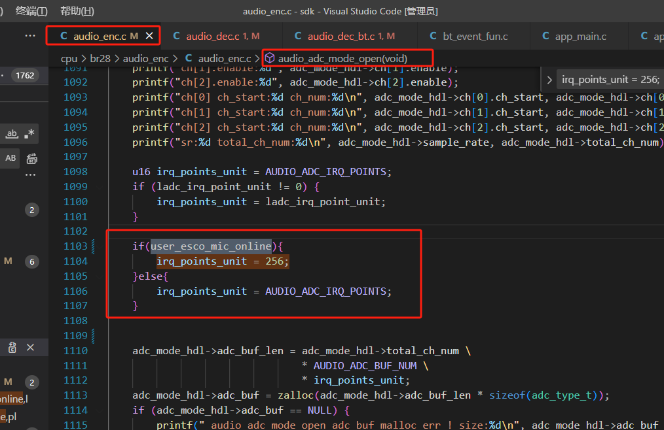This screenshot has height=430, width=664.
Task: Click the C file icon on the bt_event_fun.c tab
Action: point(433,36)
